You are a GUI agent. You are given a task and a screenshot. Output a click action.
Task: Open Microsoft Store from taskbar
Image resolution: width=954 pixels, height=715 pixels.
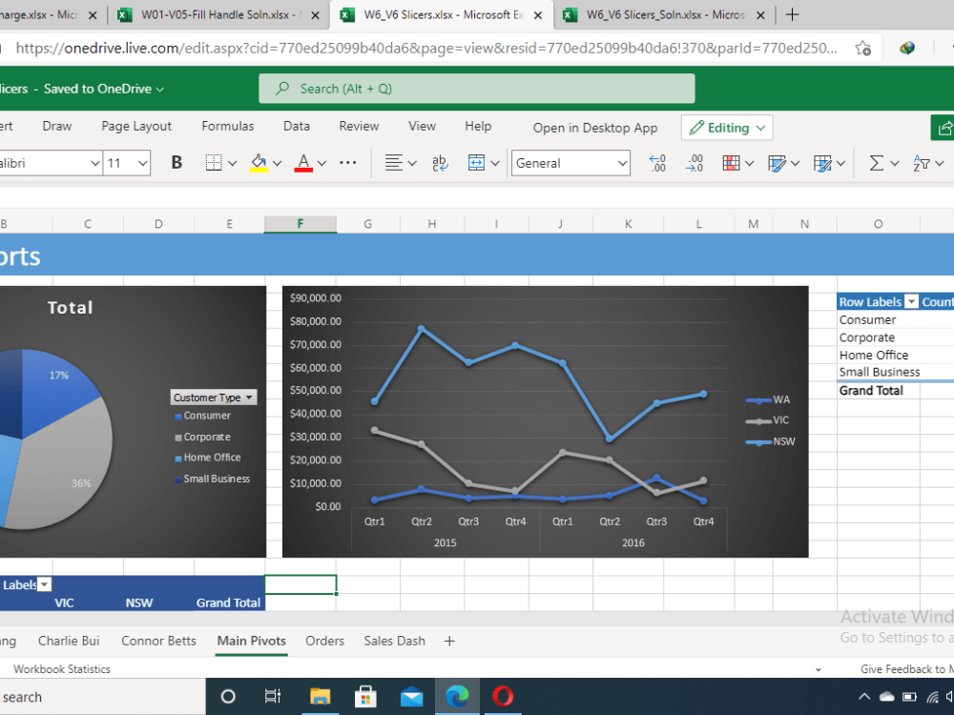tap(365, 696)
